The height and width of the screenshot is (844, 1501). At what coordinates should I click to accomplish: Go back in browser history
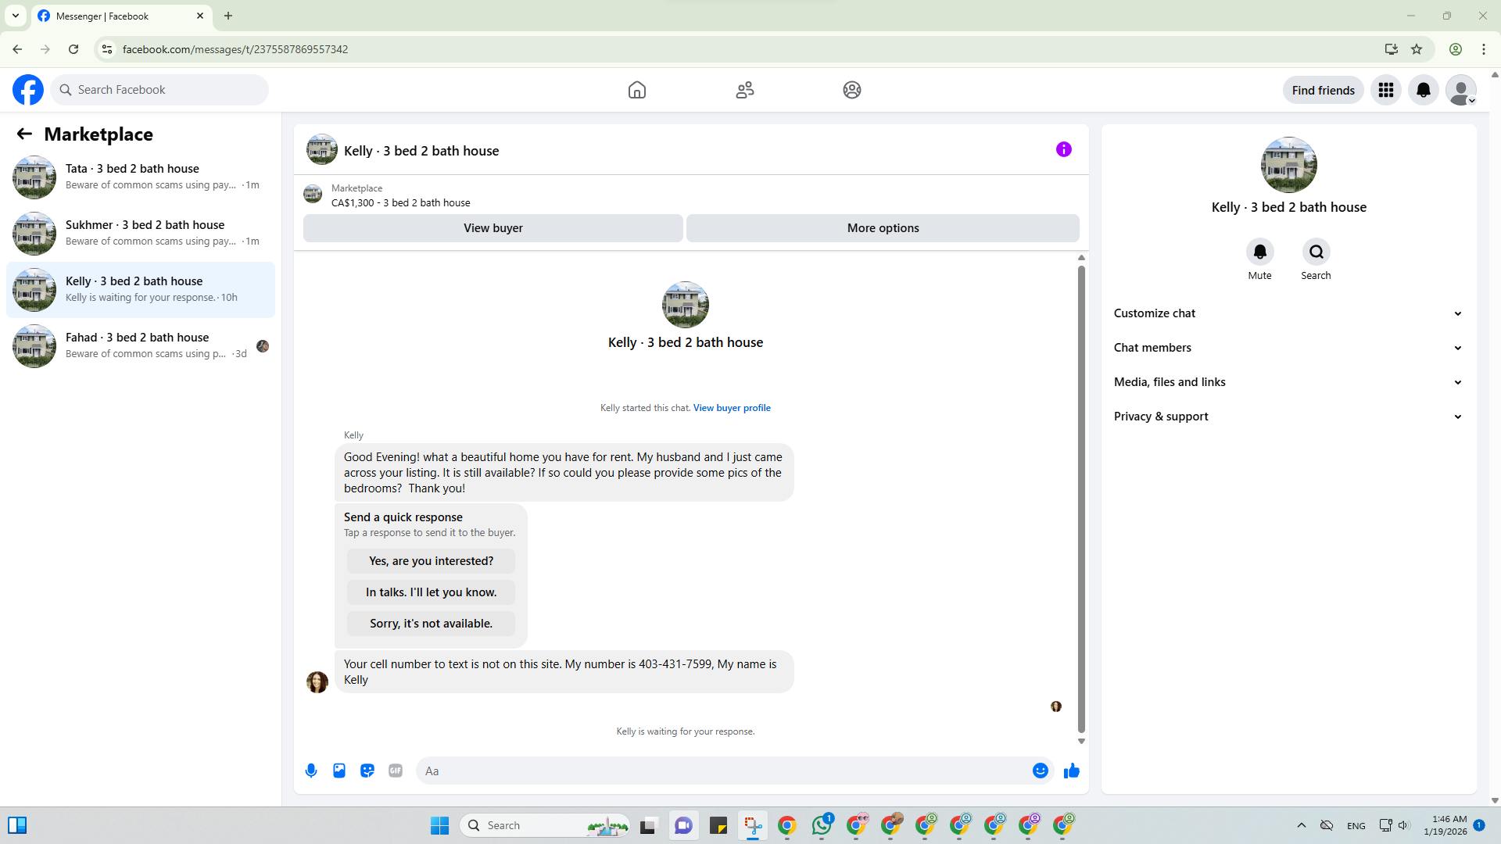pyautogui.click(x=17, y=49)
